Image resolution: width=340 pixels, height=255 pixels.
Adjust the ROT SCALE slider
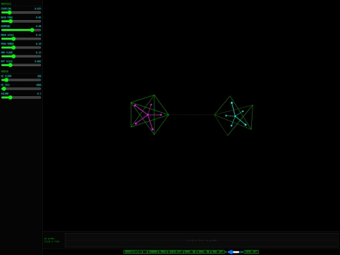point(21,65)
